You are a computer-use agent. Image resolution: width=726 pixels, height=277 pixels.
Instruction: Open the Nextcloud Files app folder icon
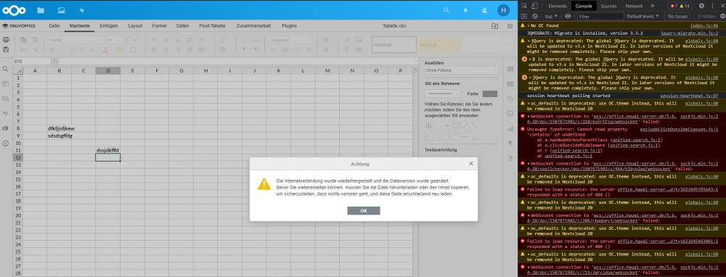tap(41, 9)
